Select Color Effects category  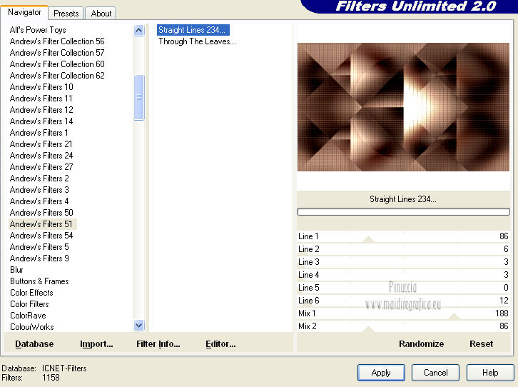31,293
